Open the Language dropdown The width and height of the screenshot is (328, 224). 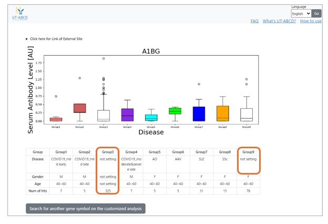coord(301,14)
